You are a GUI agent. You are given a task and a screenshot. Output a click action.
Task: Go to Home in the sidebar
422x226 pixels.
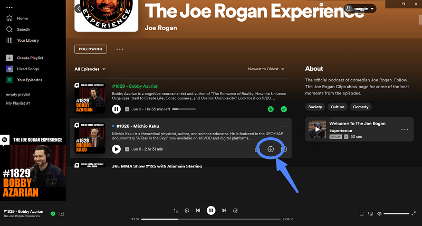[22, 18]
